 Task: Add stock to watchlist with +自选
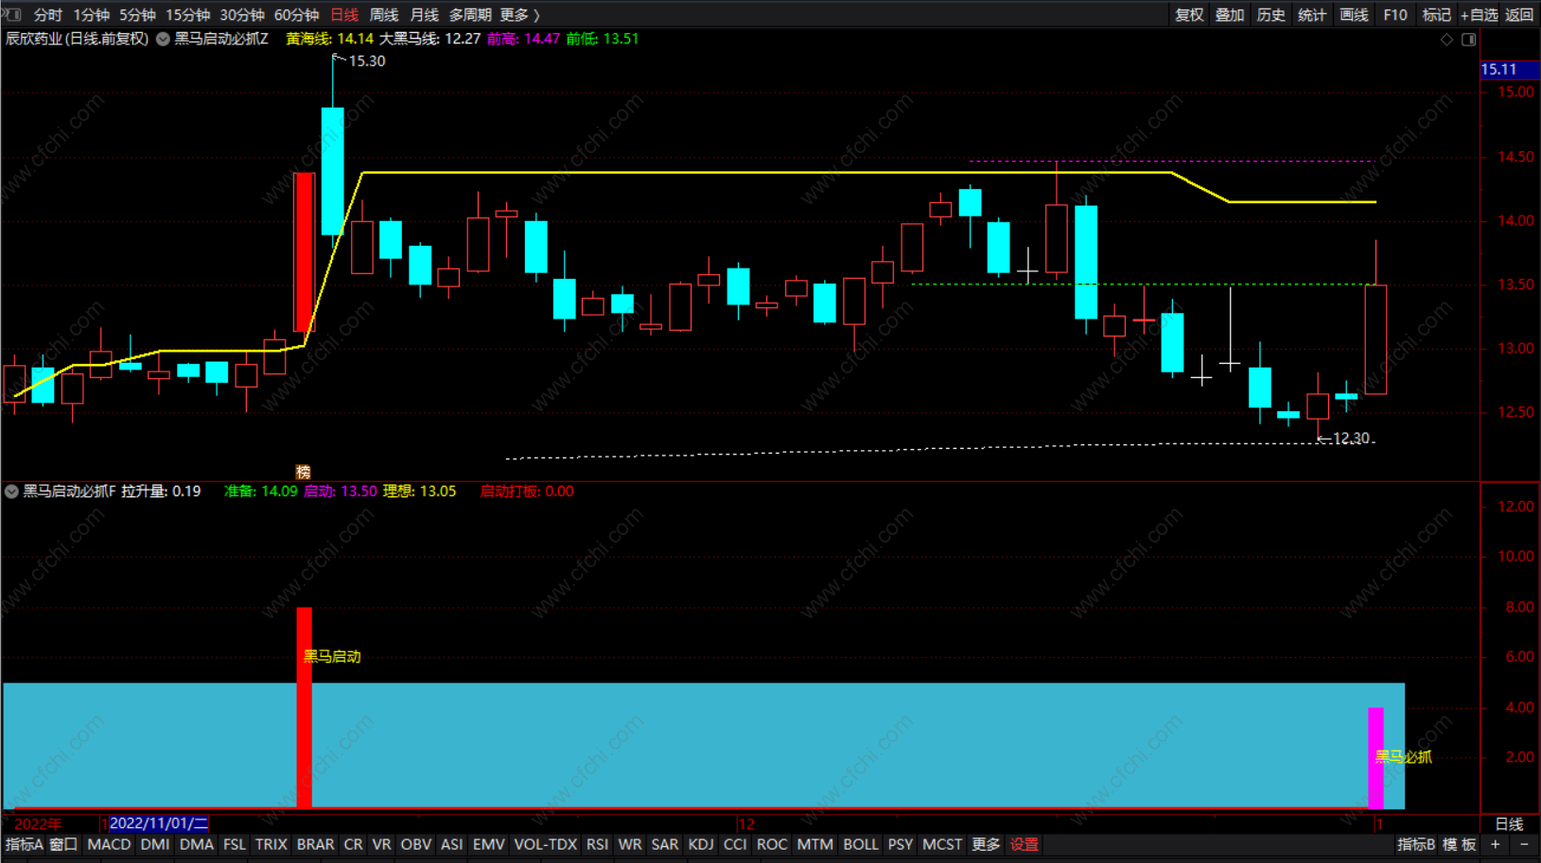1480,15
